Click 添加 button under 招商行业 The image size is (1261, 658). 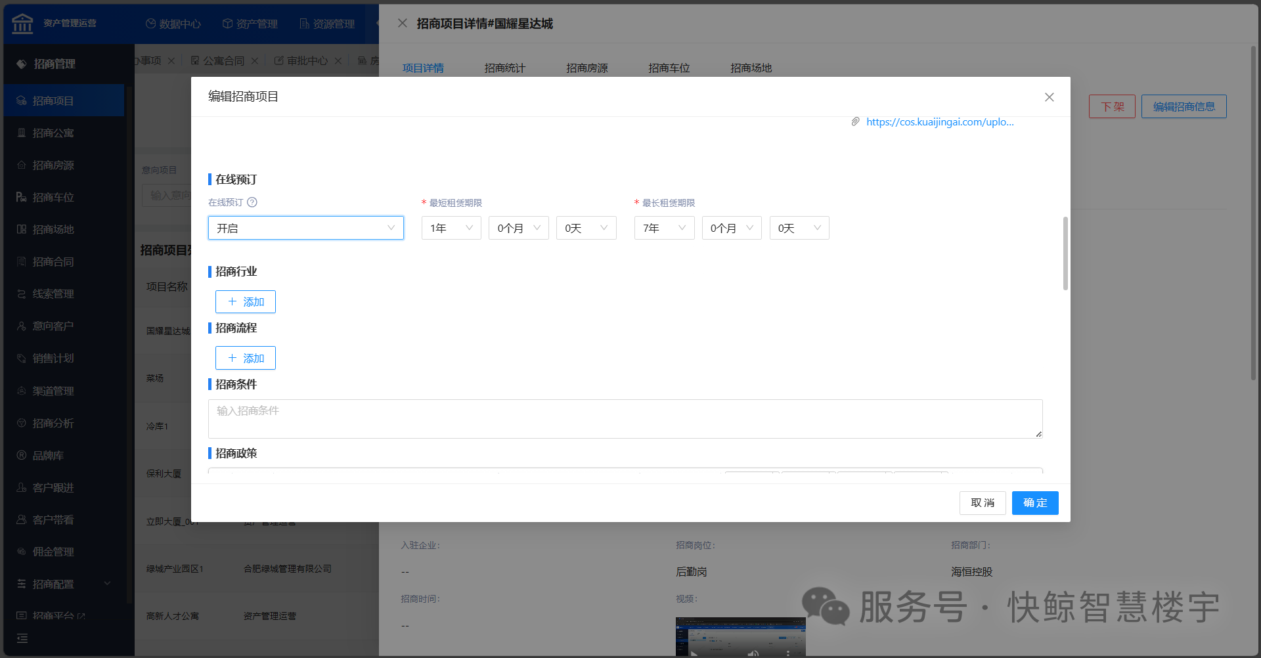click(x=246, y=302)
